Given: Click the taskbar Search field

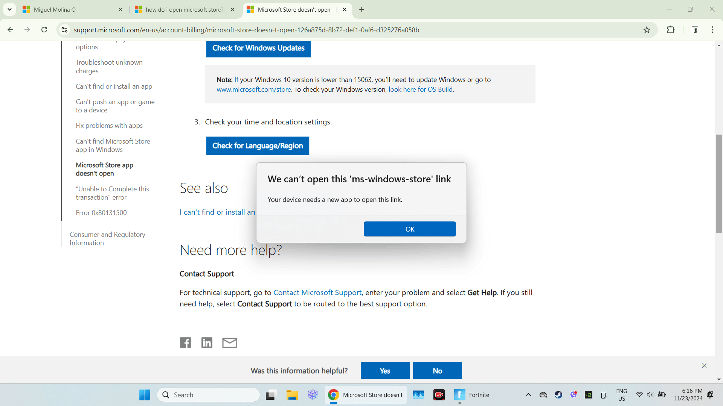Looking at the screenshot, I should [x=209, y=395].
